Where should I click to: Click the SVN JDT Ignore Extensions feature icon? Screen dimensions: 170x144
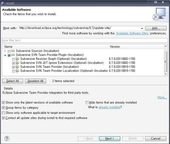click(x=18, y=63)
